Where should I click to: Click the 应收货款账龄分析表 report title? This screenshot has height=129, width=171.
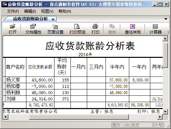pyautogui.click(x=90, y=46)
